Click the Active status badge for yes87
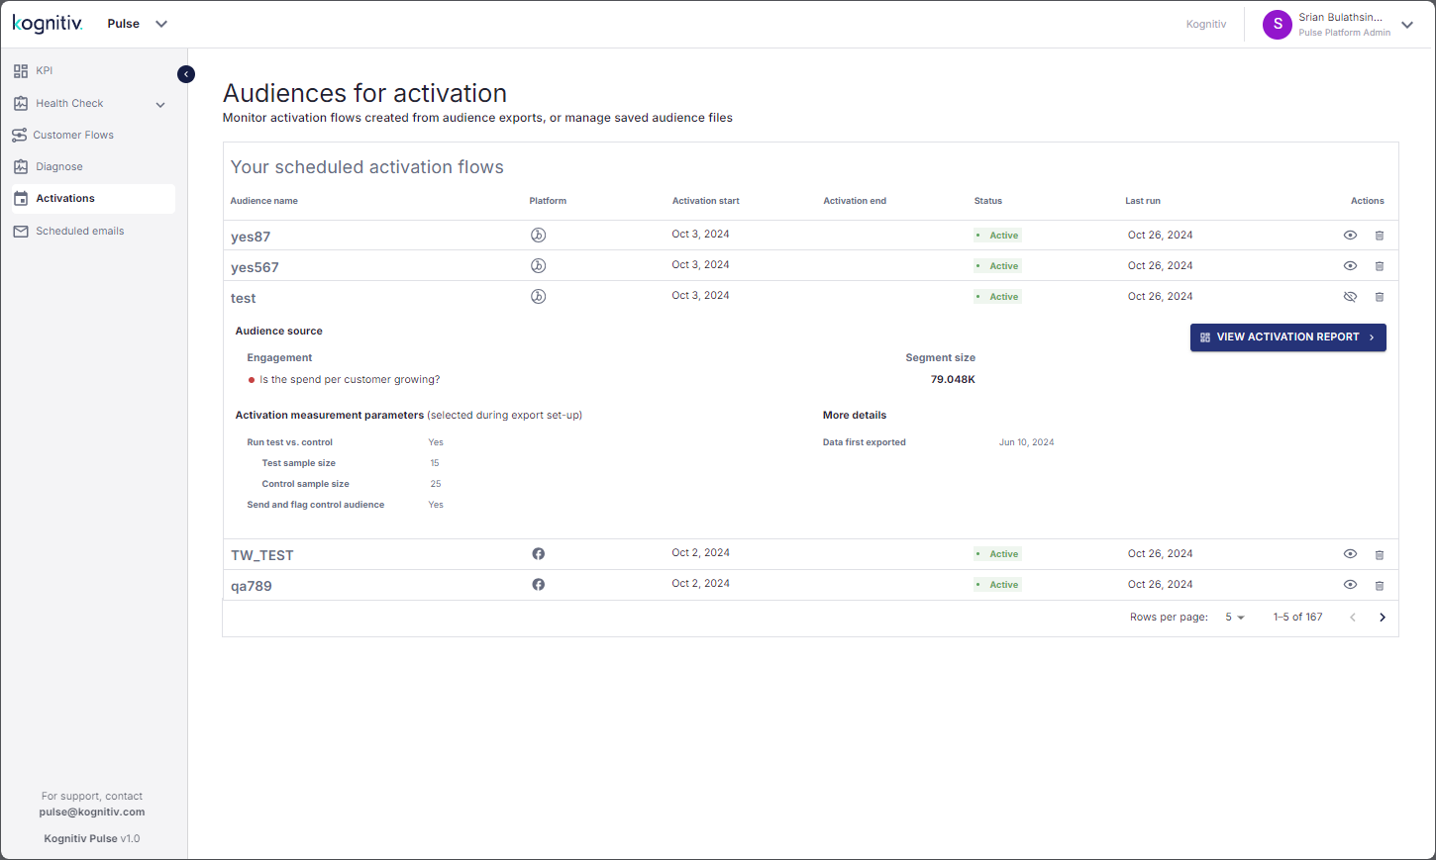The height and width of the screenshot is (860, 1436). pos(997,236)
